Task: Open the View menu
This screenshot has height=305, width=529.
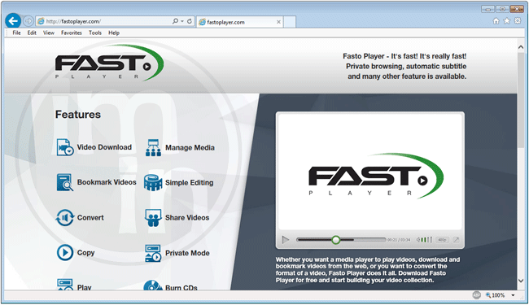Action: pos(49,33)
